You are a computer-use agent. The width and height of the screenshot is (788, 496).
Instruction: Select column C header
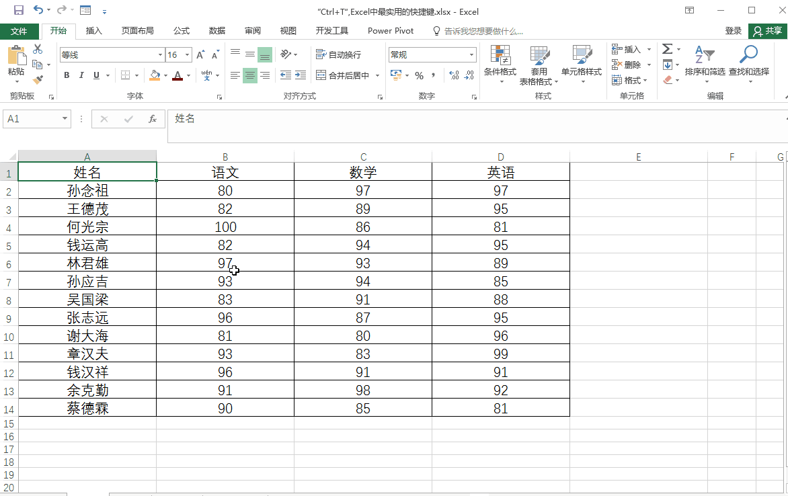pos(363,157)
